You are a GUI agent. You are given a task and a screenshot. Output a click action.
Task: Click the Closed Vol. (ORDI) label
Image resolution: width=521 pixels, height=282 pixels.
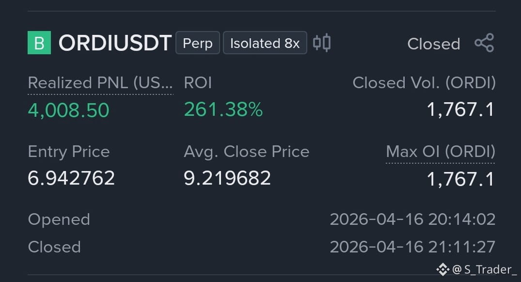424,83
